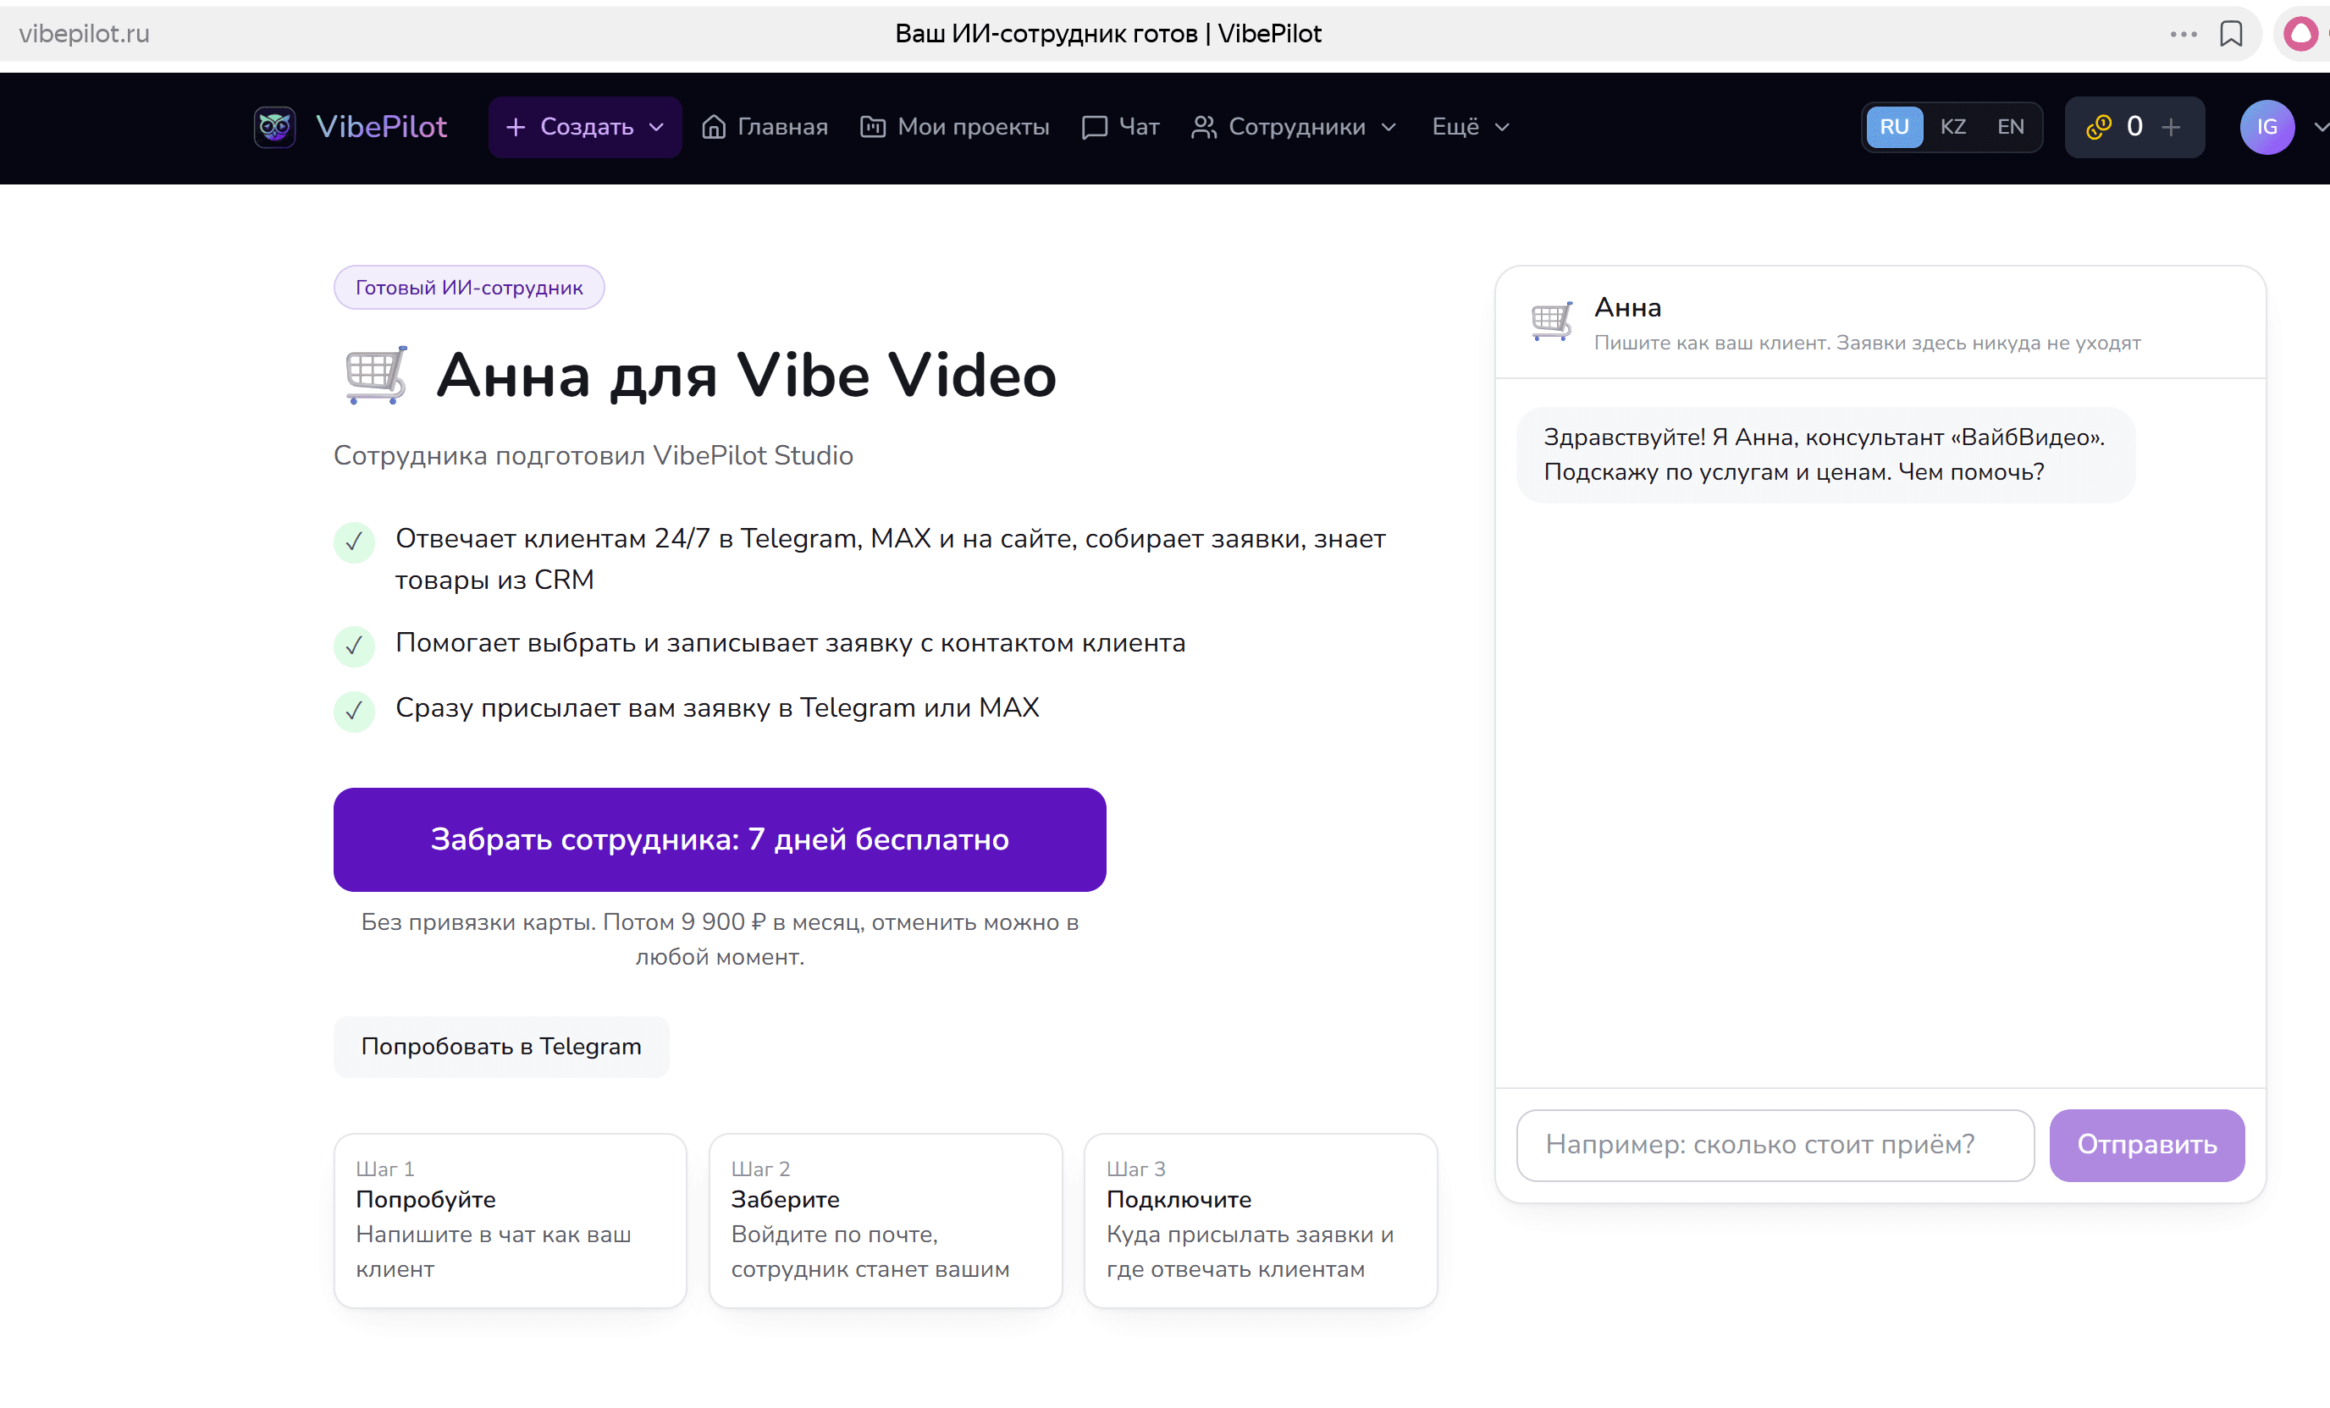The height and width of the screenshot is (1408, 2330).
Task: Click text Сразу присылает вам заявку
Action: 718,707
